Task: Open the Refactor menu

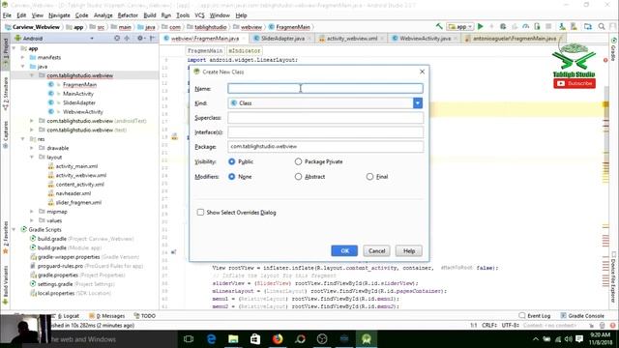Action: (x=128, y=15)
